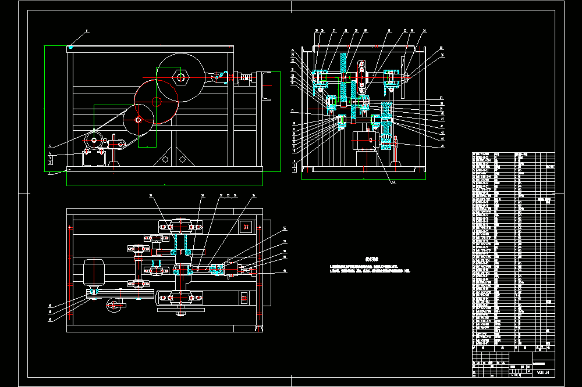Select the title block drawing number cell
The height and width of the screenshot is (387, 582).
click(543, 372)
